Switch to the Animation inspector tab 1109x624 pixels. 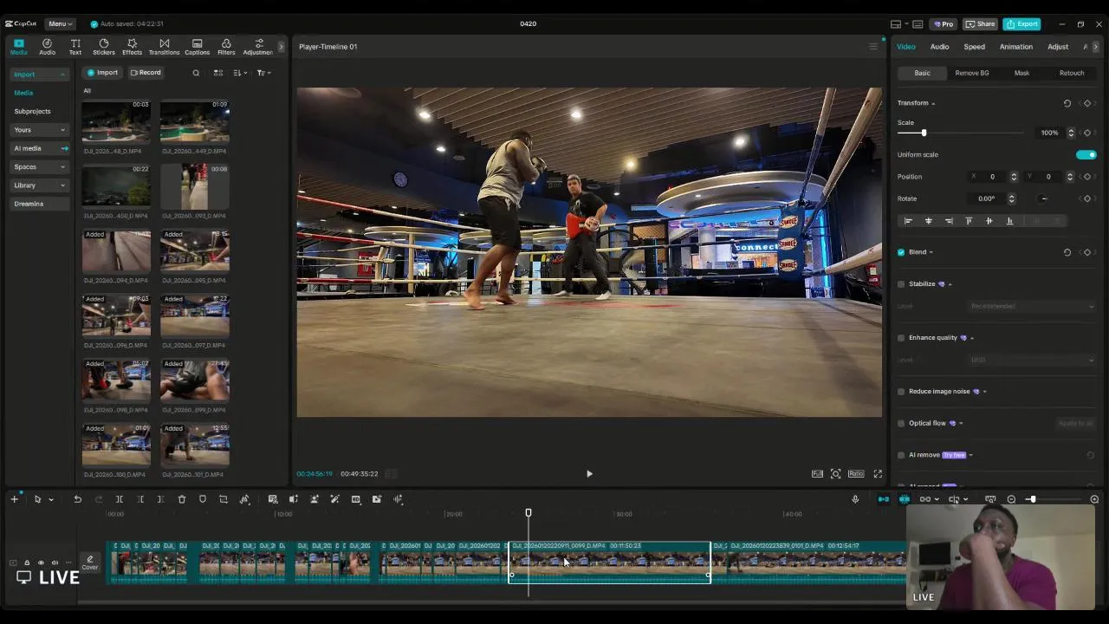[x=1015, y=47]
